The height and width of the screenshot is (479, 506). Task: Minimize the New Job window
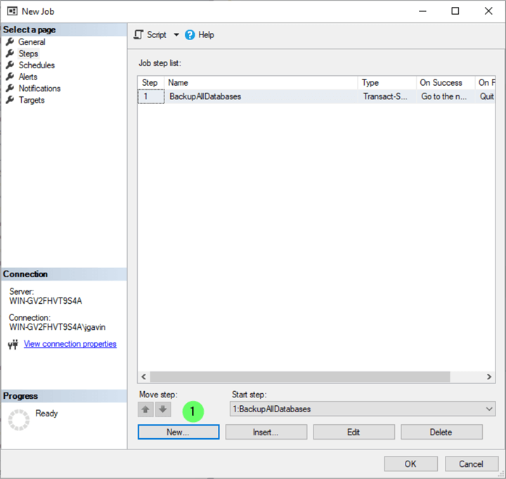[x=423, y=11]
